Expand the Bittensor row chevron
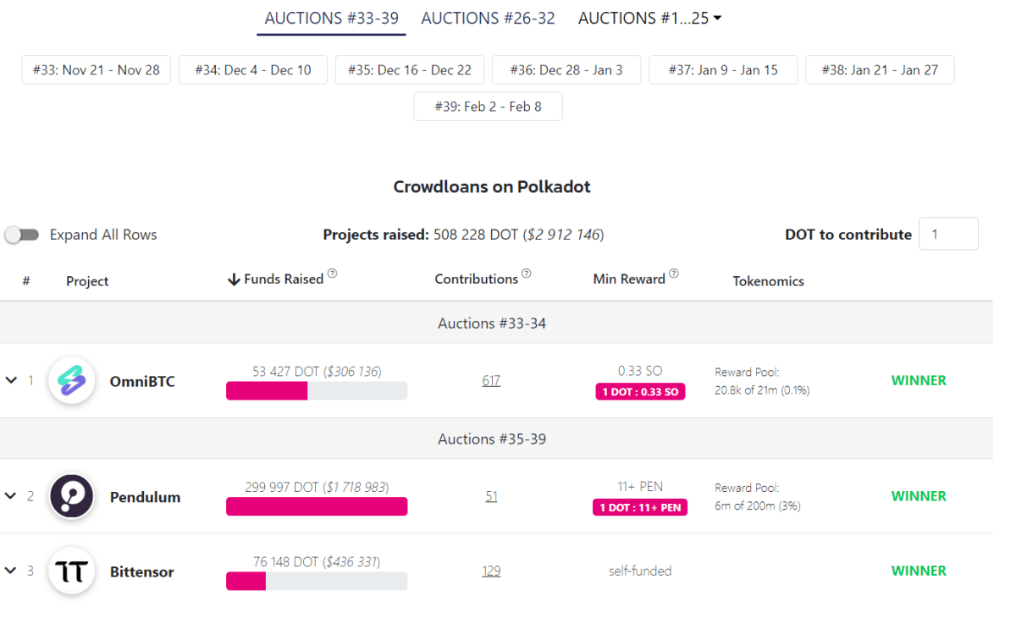The image size is (1016, 624). pos(11,571)
